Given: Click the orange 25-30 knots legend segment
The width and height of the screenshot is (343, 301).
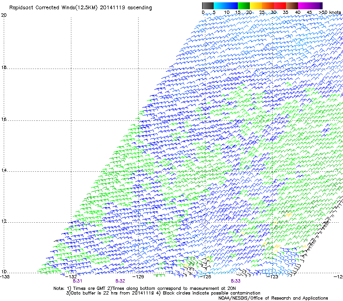Looking at the screenshot, I should point(268,6).
